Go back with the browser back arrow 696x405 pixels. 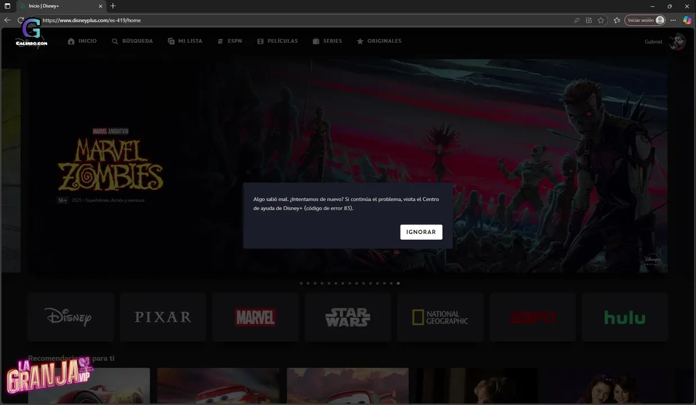(7, 20)
